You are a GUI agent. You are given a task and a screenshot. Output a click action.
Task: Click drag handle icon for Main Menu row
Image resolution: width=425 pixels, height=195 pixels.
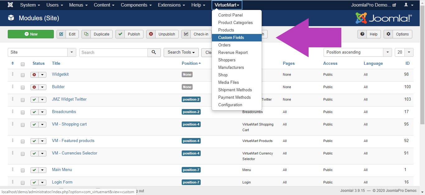click(13, 169)
